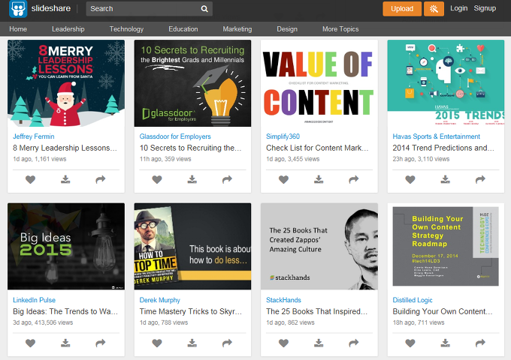Like the 8 Merry Leadership Lessons card
Image resolution: width=511 pixels, height=360 pixels.
click(x=30, y=179)
